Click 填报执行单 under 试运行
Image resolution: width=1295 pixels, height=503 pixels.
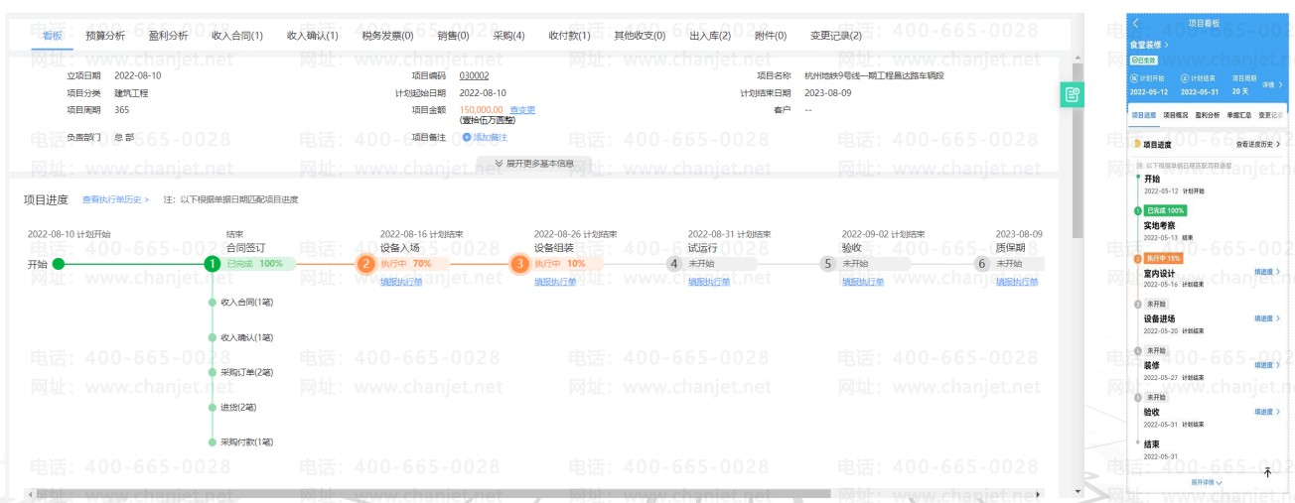[709, 282]
